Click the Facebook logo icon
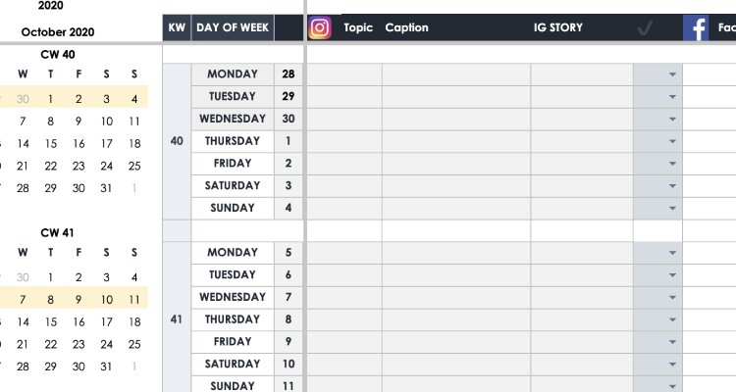The width and height of the screenshot is (736, 392). (697, 28)
